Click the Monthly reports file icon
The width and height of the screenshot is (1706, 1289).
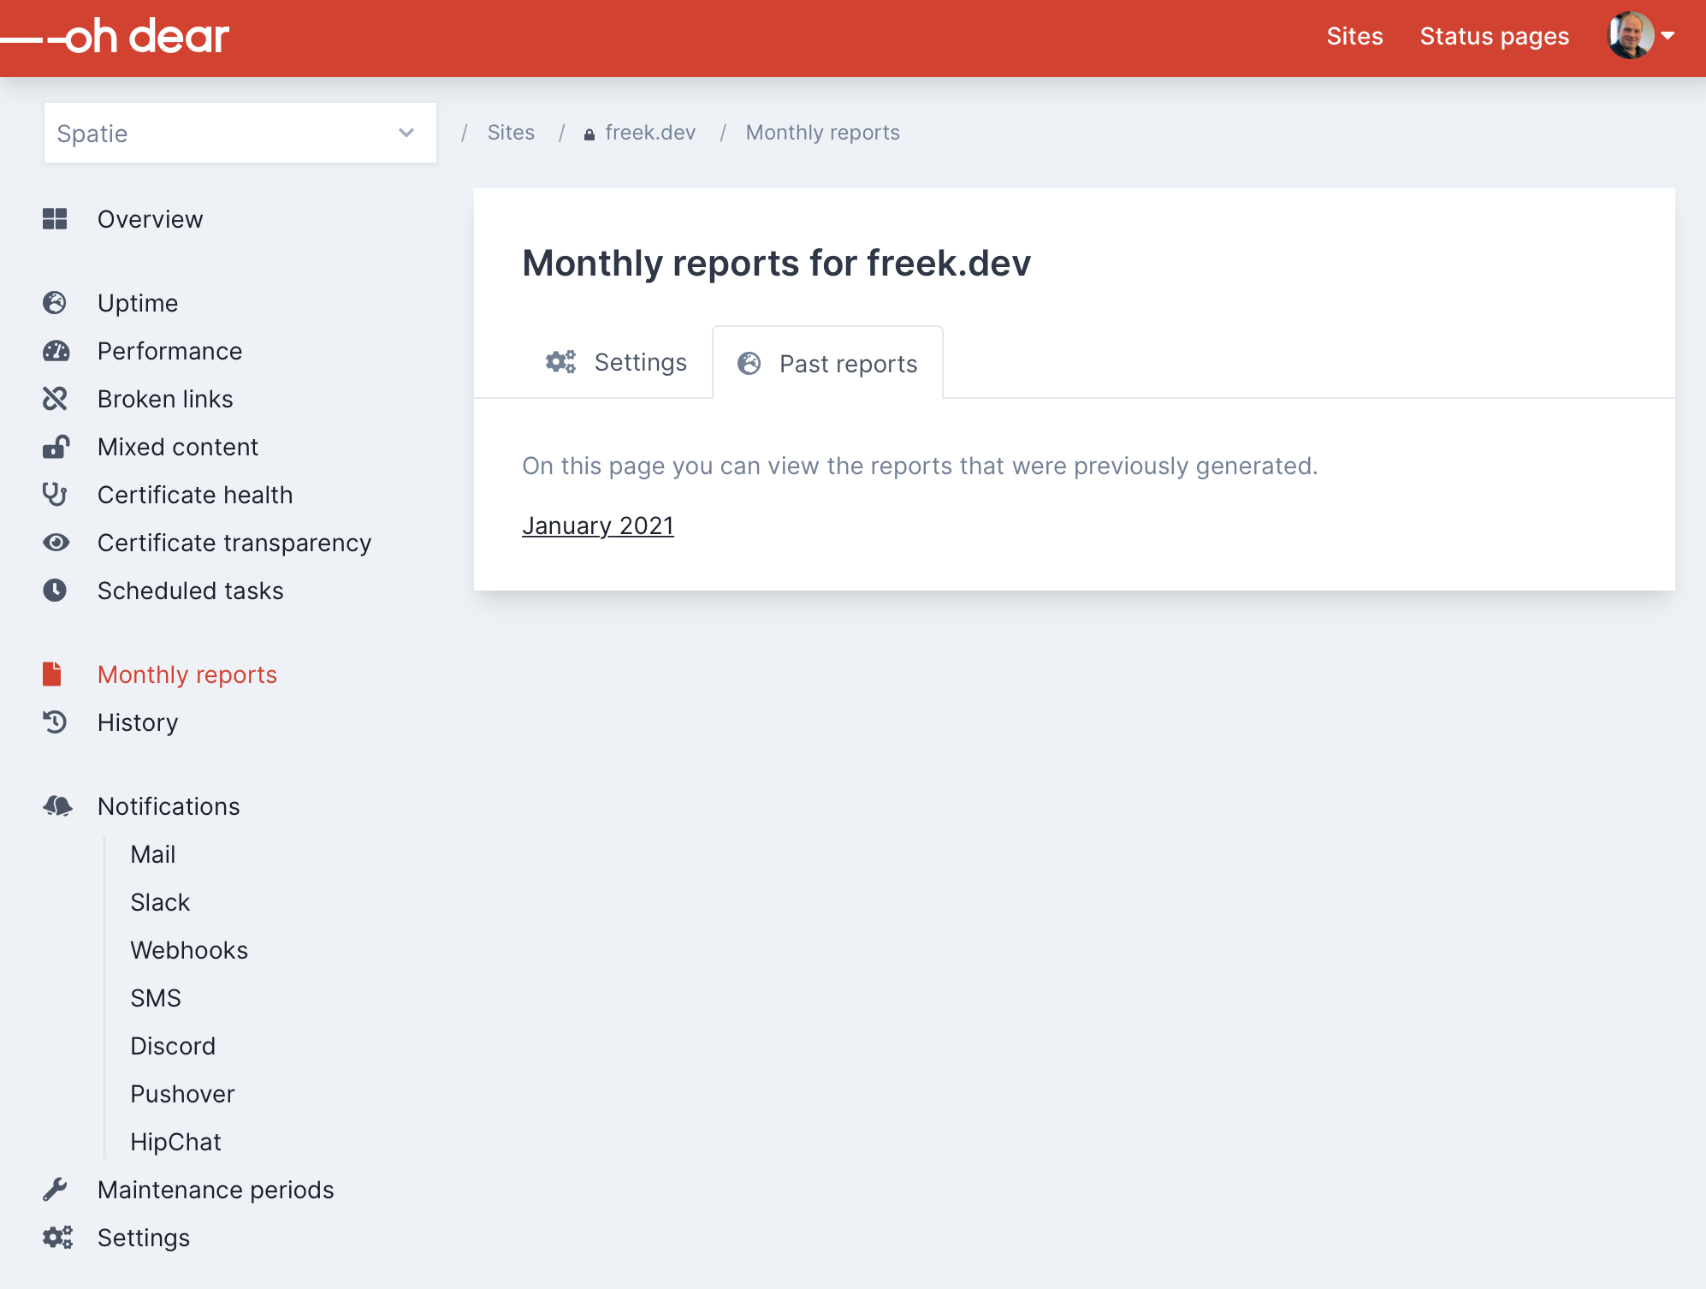52,674
